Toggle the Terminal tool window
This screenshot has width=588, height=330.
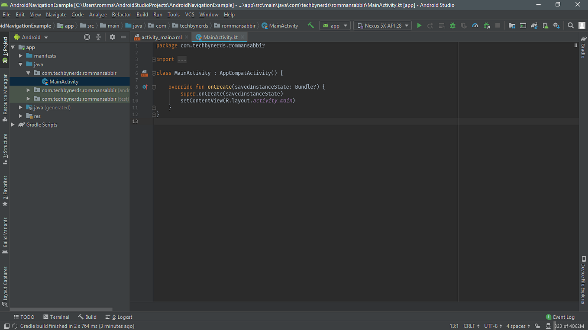point(56,317)
